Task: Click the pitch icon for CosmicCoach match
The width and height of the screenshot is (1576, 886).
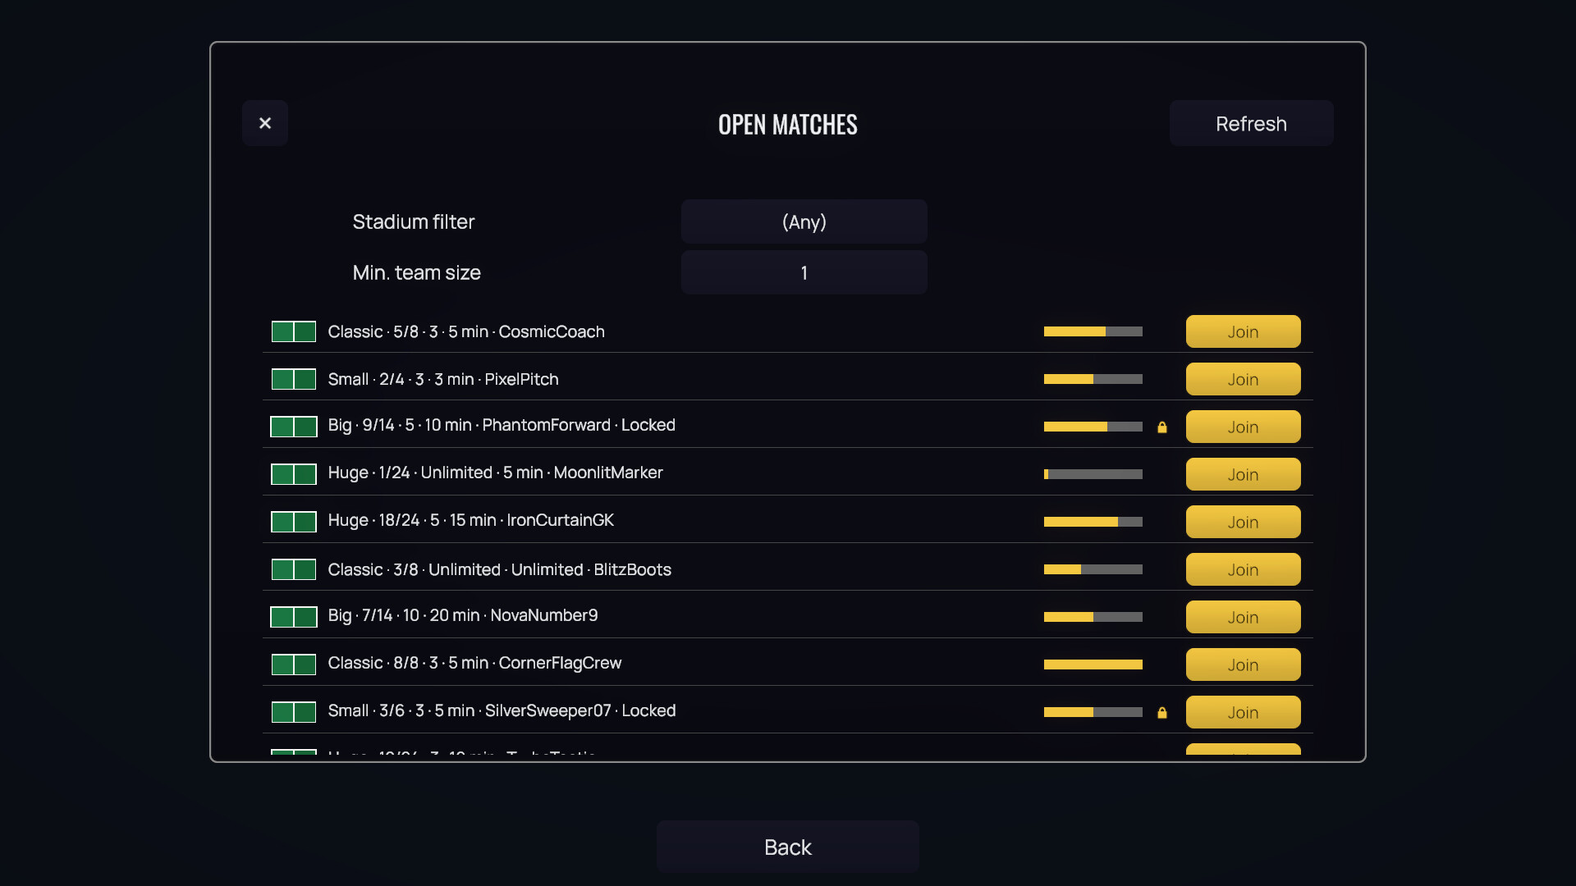Action: [x=294, y=331]
